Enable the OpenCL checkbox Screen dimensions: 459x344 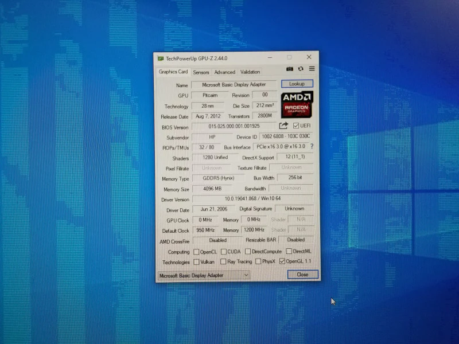(196, 252)
